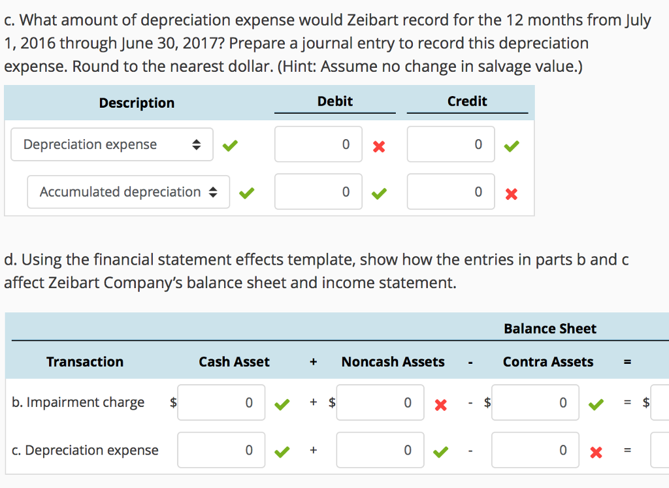The height and width of the screenshot is (488, 669).
Task: Click the green checkmark in the Depreciation expense row's Noncash column
Action: (x=440, y=451)
